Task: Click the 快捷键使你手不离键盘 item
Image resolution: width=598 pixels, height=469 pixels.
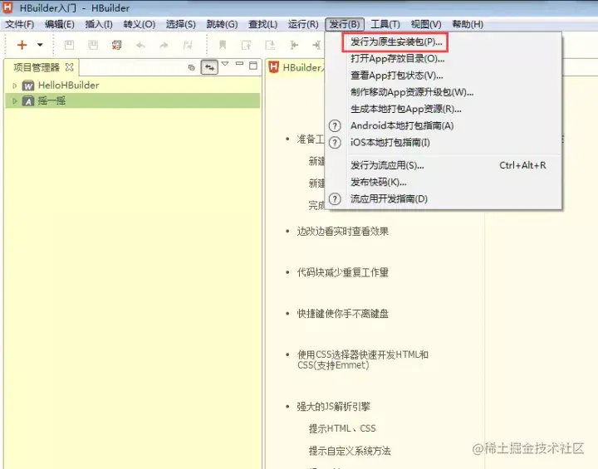Action: [x=342, y=314]
